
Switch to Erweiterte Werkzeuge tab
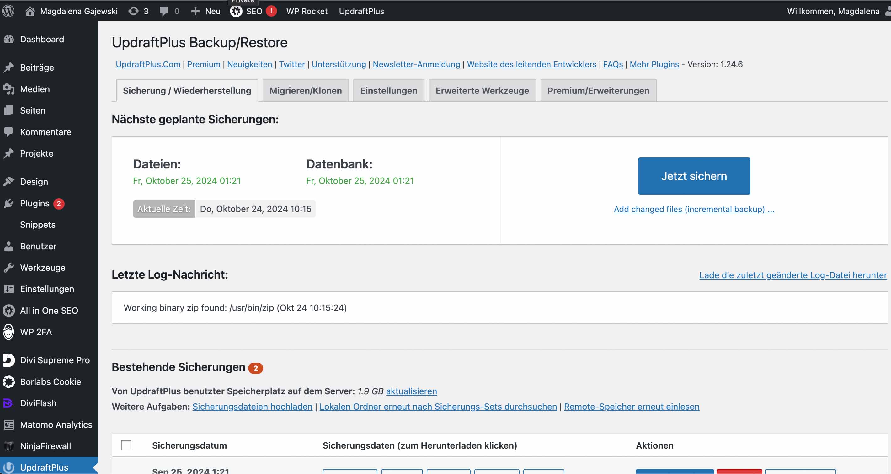483,91
